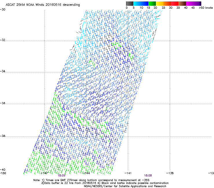The height and width of the screenshot is (188, 214).
Task: Click the "30" label under the color bar
Action: (x=171, y=8)
